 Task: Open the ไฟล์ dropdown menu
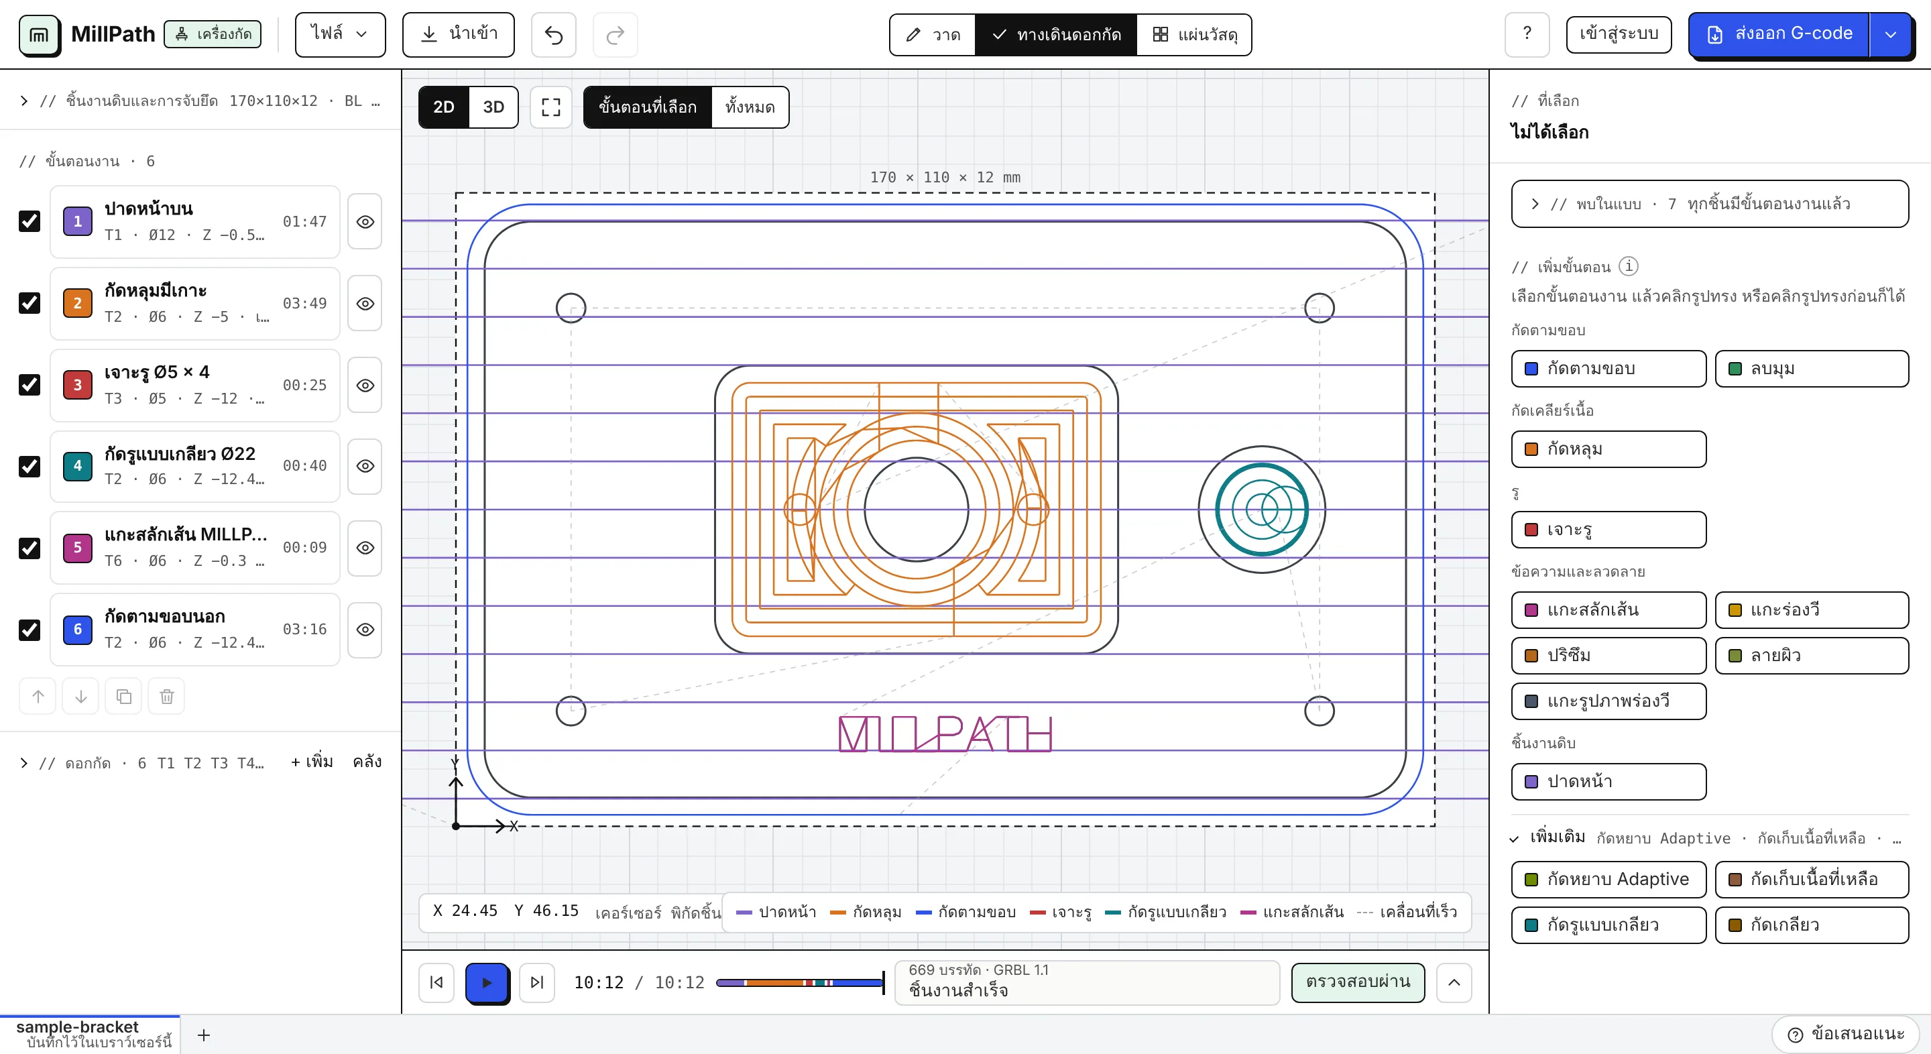click(341, 34)
